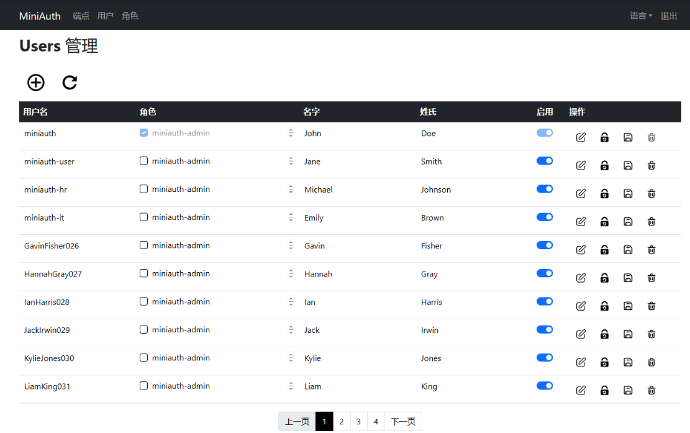Go to pagination page 3
The height and width of the screenshot is (433, 690).
[x=358, y=422]
